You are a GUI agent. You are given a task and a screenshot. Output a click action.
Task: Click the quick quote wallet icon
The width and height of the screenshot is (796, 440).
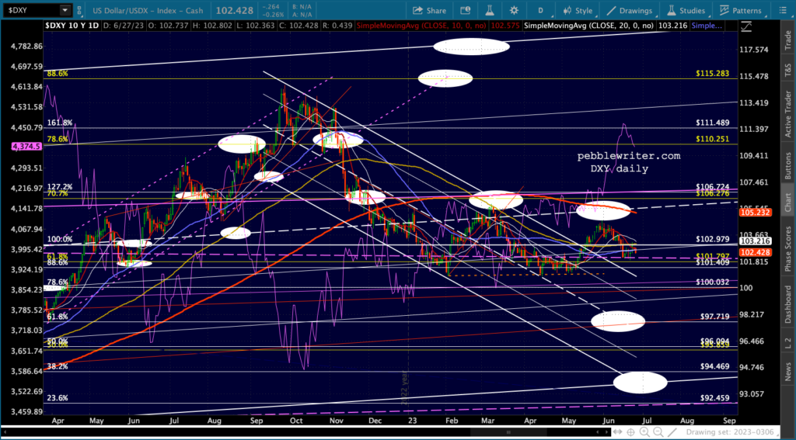pyautogui.click(x=466, y=11)
